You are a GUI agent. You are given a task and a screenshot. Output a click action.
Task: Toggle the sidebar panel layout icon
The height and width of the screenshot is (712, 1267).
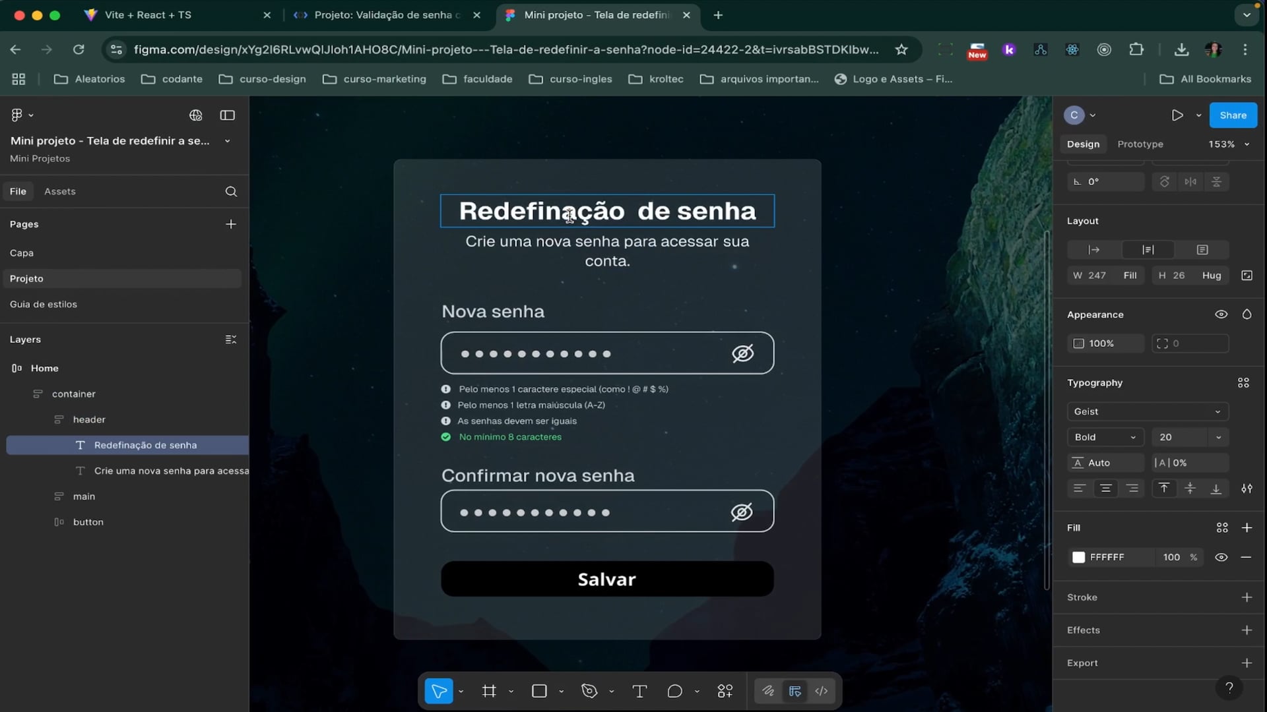(x=227, y=115)
